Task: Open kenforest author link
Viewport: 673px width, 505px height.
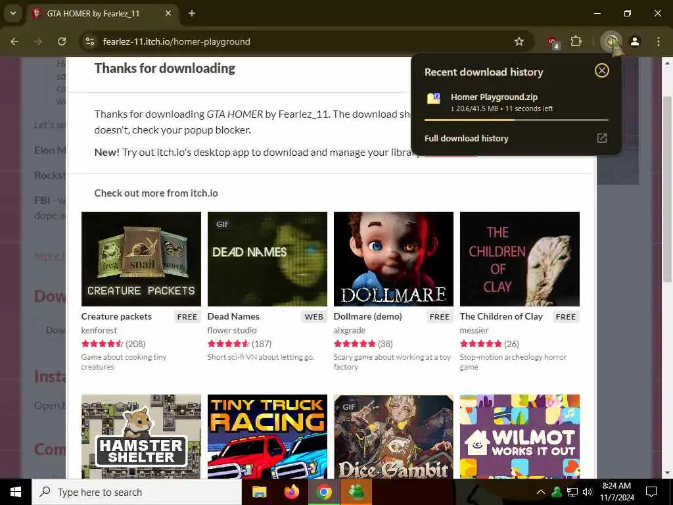Action: coord(99,330)
